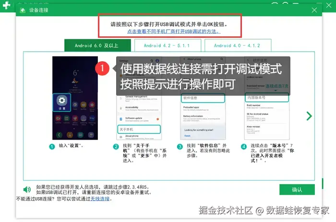Click the 设备连接 title bar icon

(23, 10)
